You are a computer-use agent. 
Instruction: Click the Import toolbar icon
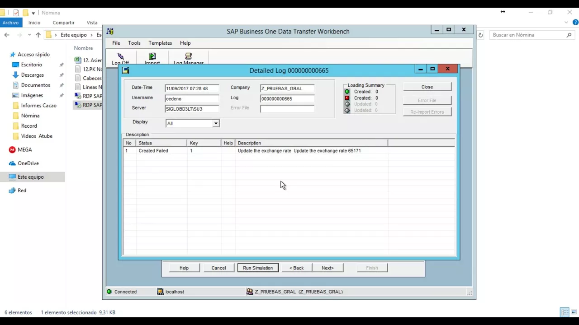point(152,56)
